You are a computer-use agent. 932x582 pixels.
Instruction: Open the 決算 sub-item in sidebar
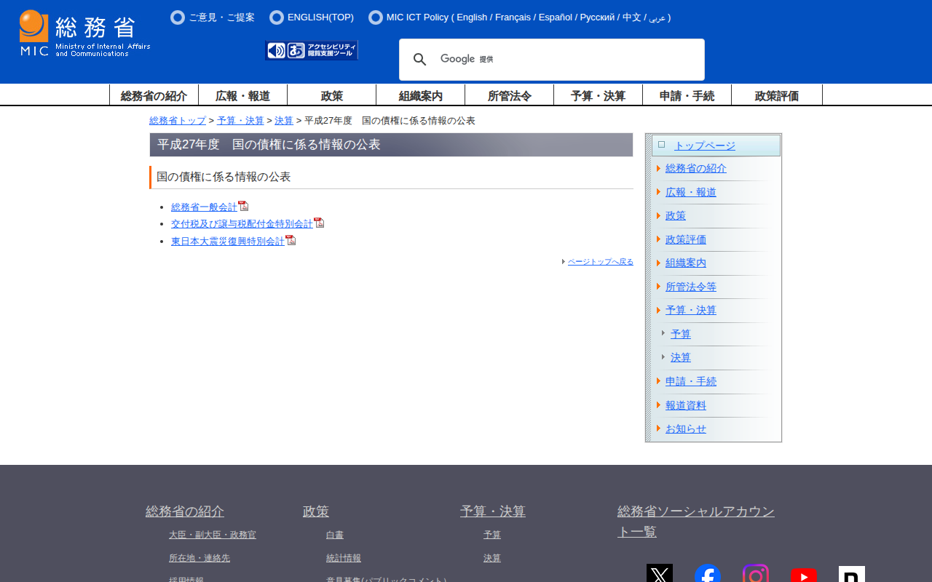pyautogui.click(x=680, y=358)
